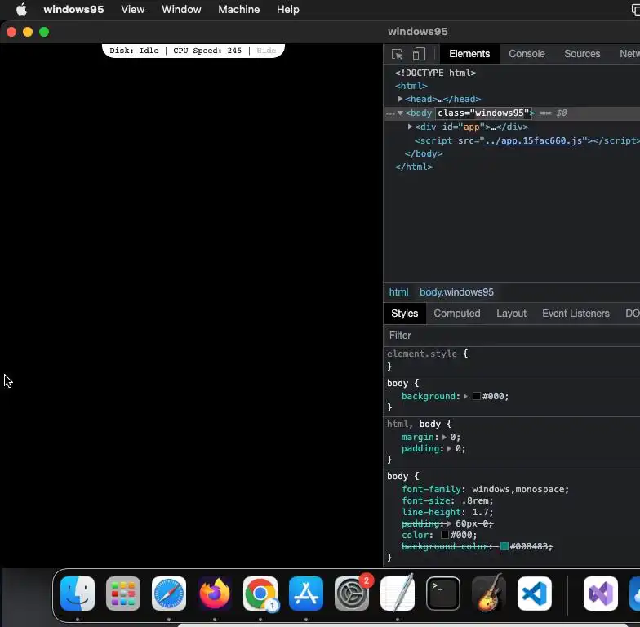The width and height of the screenshot is (640, 627).
Task: Open Launchpad from the Dock
Action: tap(123, 593)
